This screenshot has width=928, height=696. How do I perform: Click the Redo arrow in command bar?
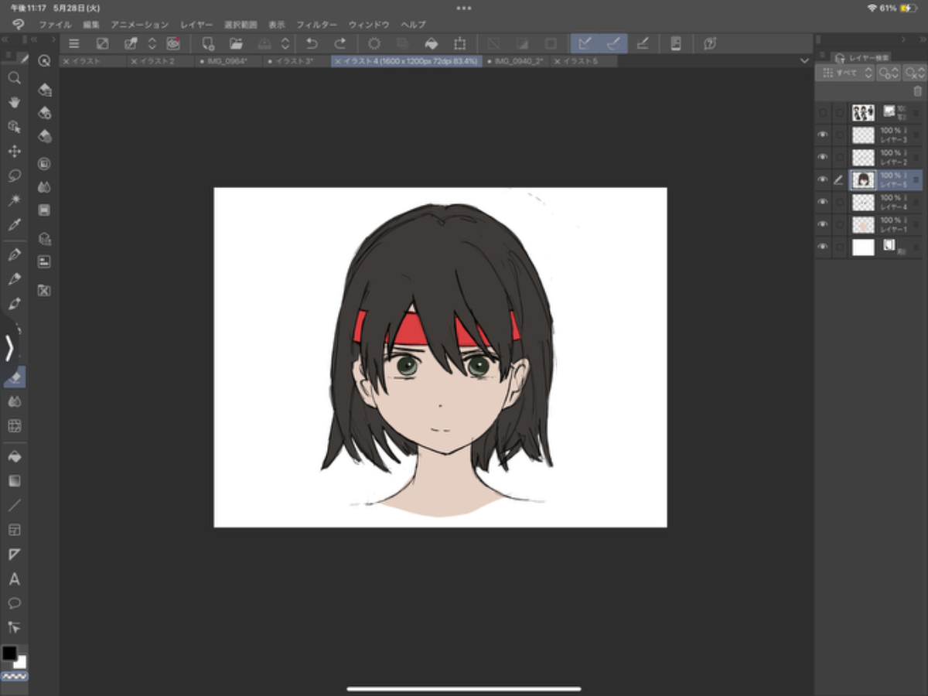point(339,44)
